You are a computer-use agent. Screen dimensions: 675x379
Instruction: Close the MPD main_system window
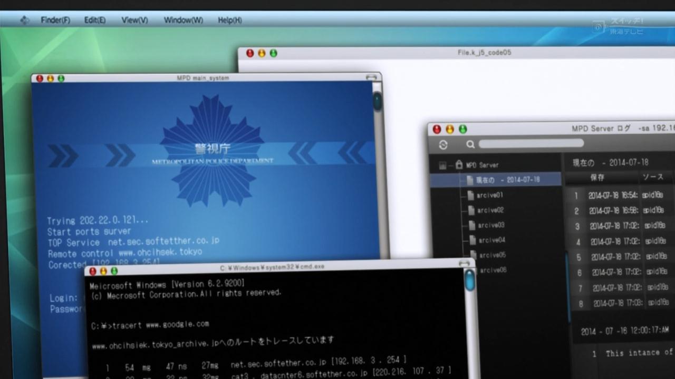click(x=40, y=78)
